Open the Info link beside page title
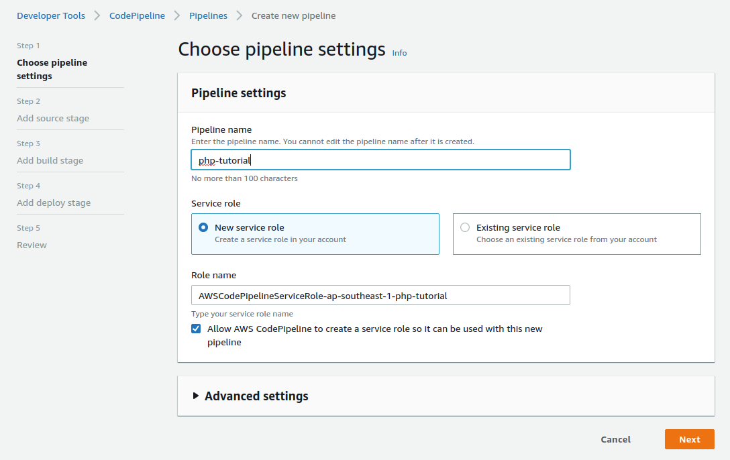This screenshot has height=460, width=730. [399, 53]
